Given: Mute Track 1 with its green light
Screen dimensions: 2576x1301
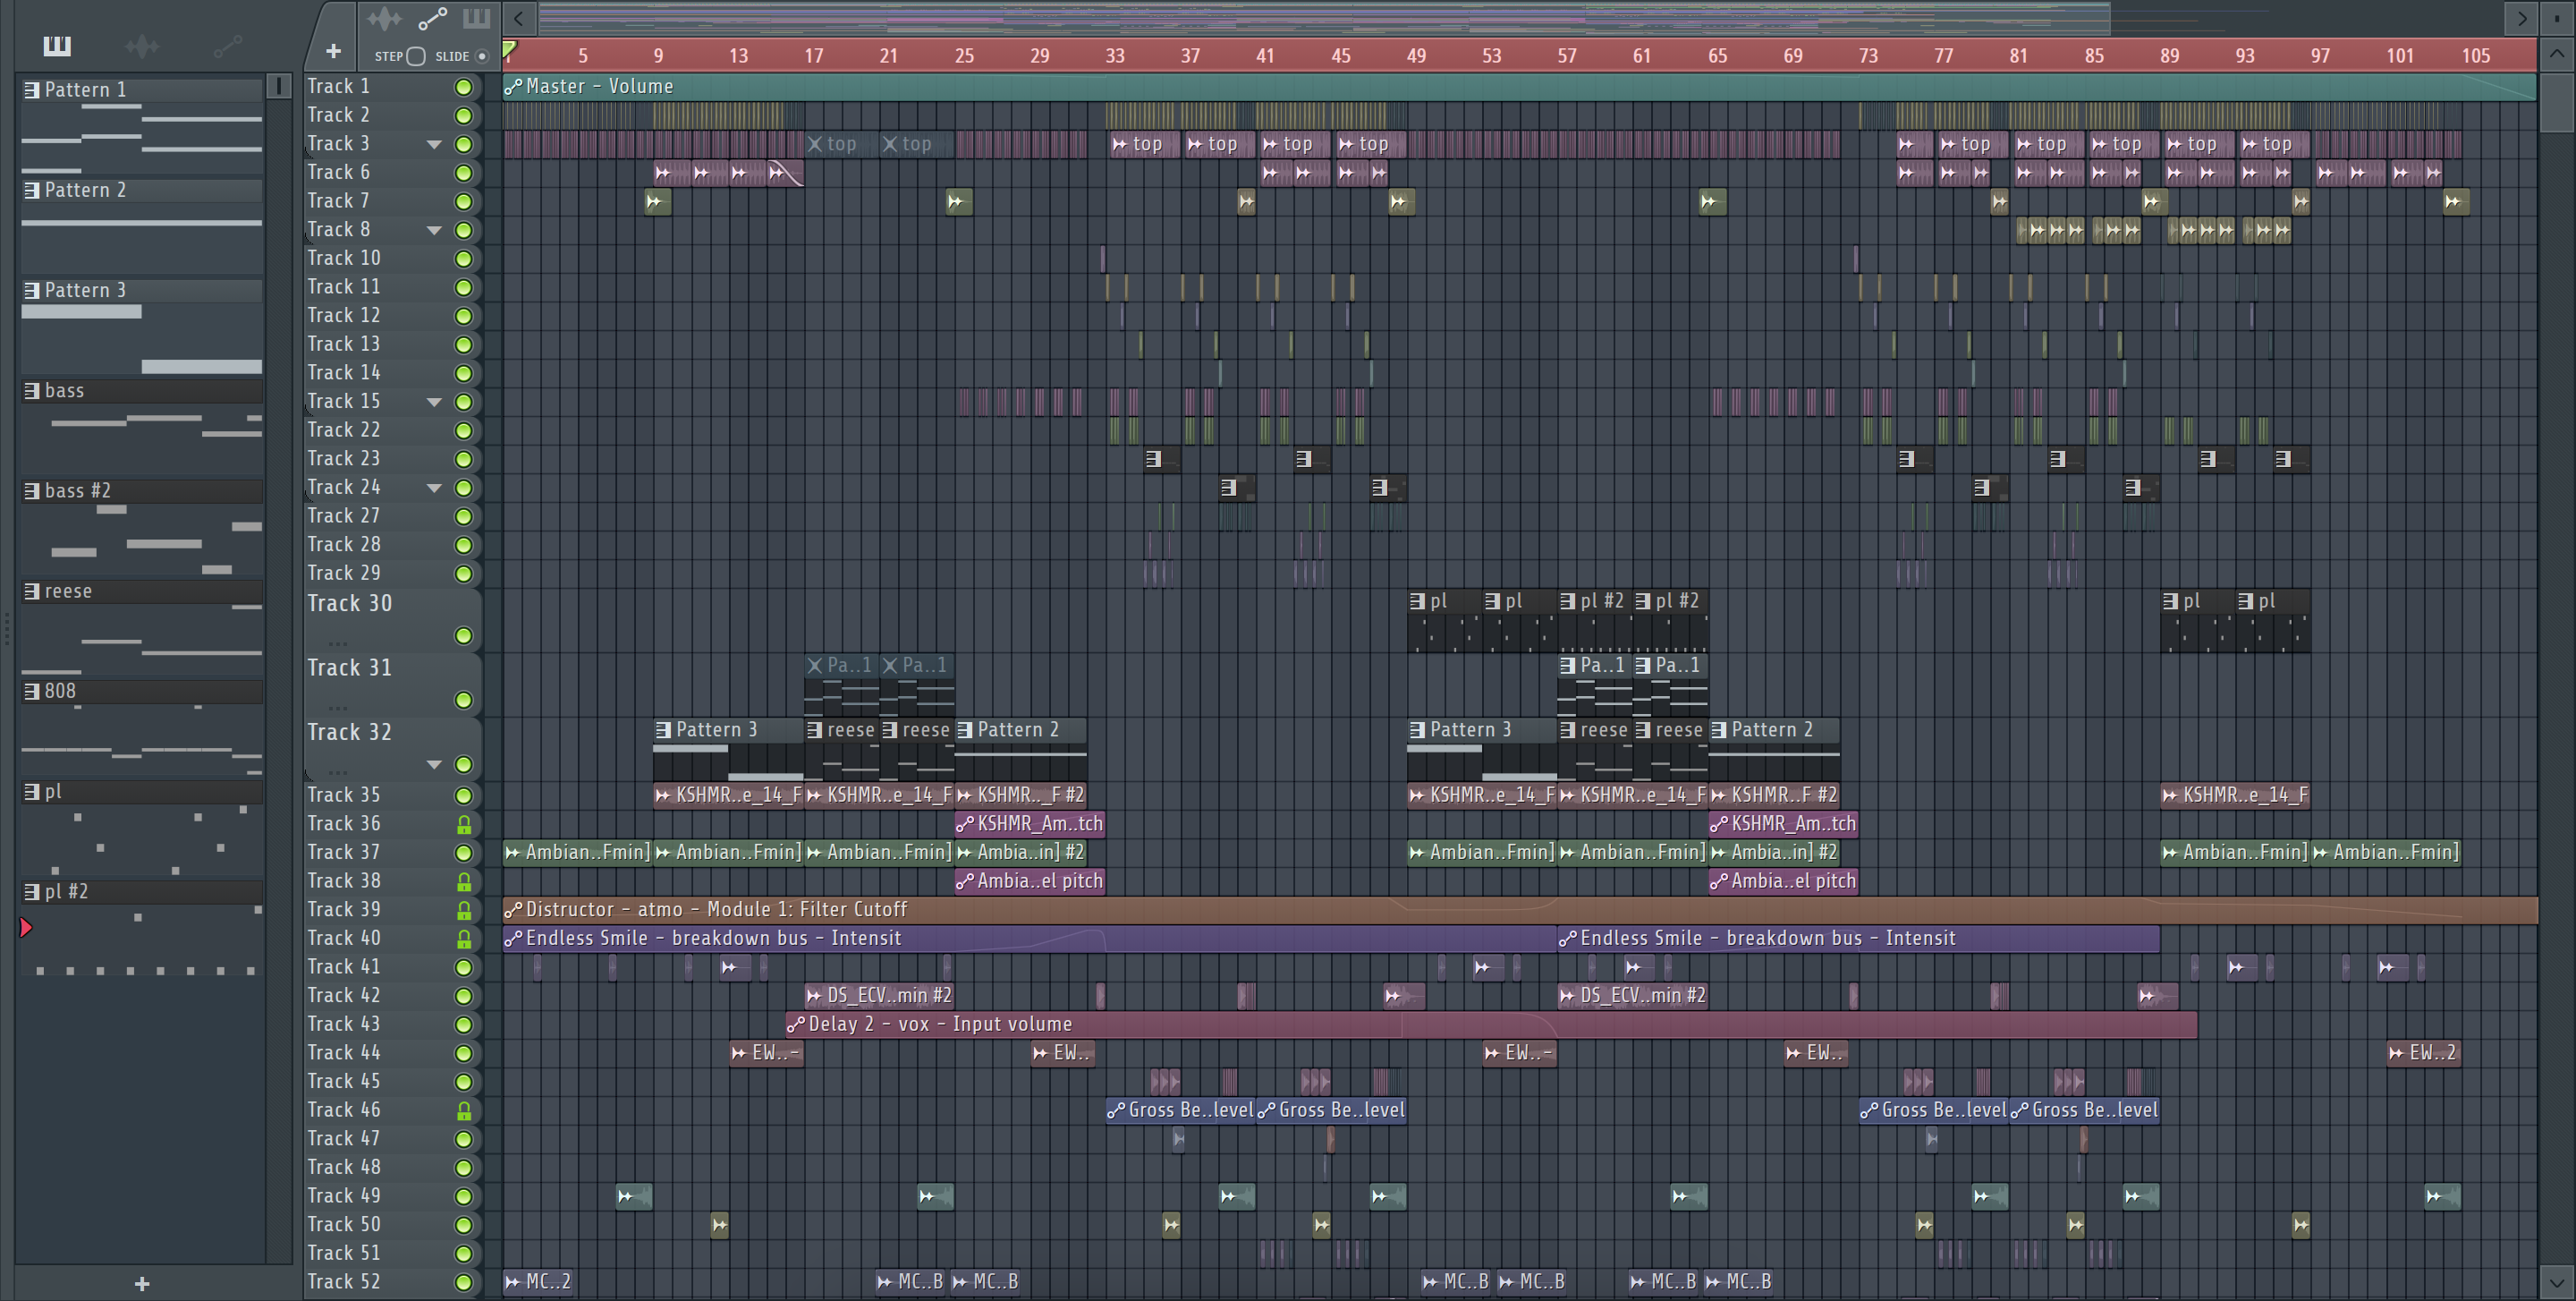Looking at the screenshot, I should tap(463, 87).
